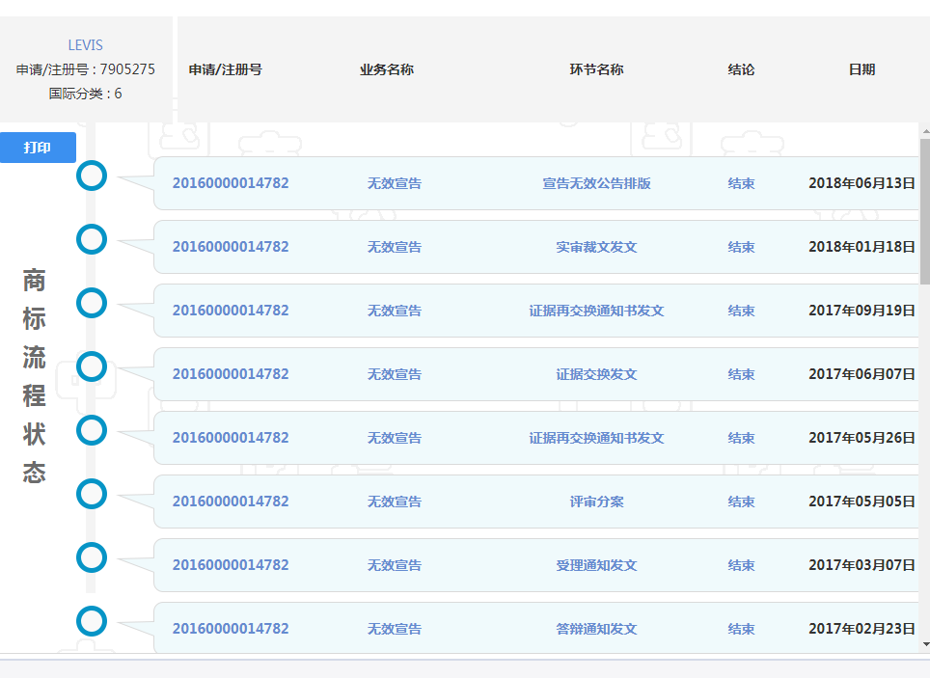Select timeline marker beside 2017年09月19日 row
The image size is (930, 678).
pyautogui.click(x=92, y=303)
